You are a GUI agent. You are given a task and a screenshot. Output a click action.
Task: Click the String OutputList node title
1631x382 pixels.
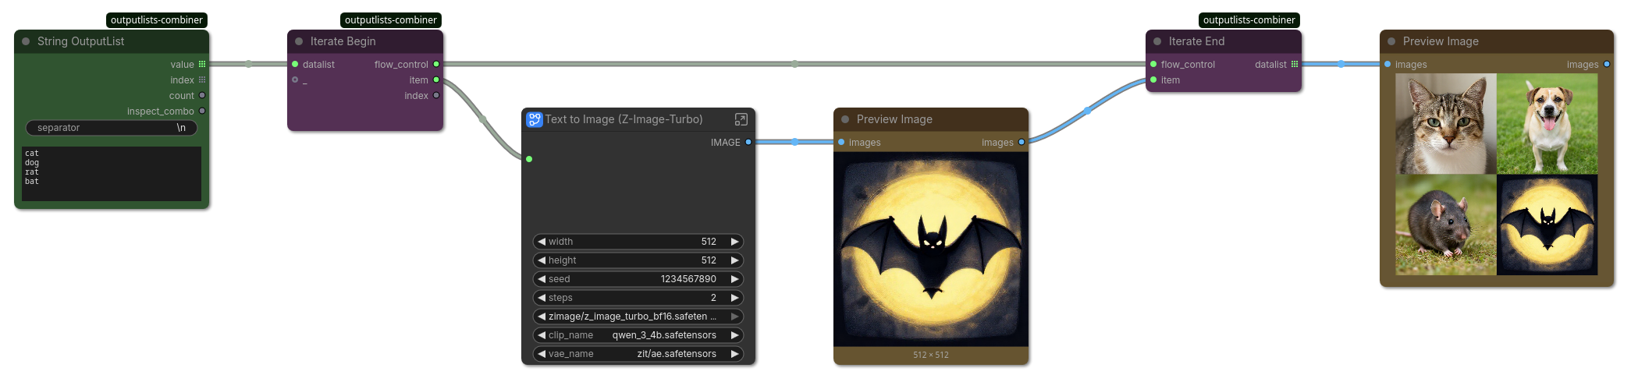80,41
